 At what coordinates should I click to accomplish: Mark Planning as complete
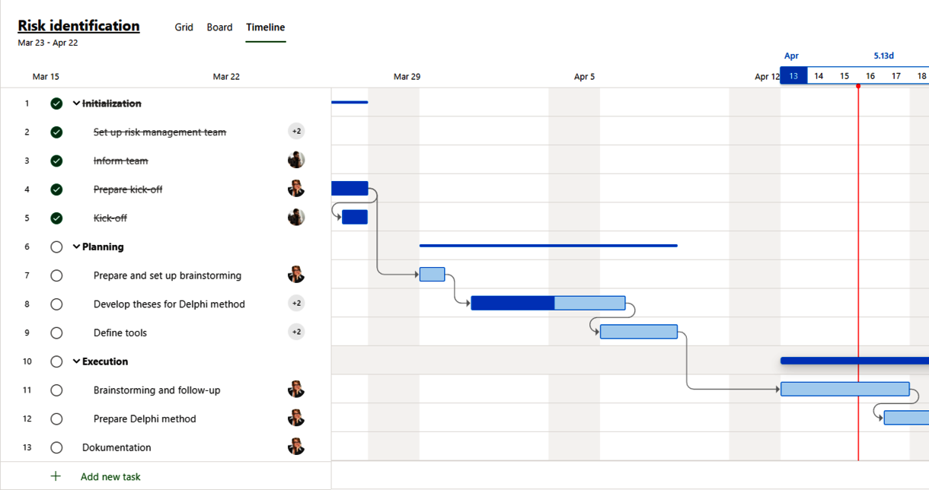(x=56, y=247)
